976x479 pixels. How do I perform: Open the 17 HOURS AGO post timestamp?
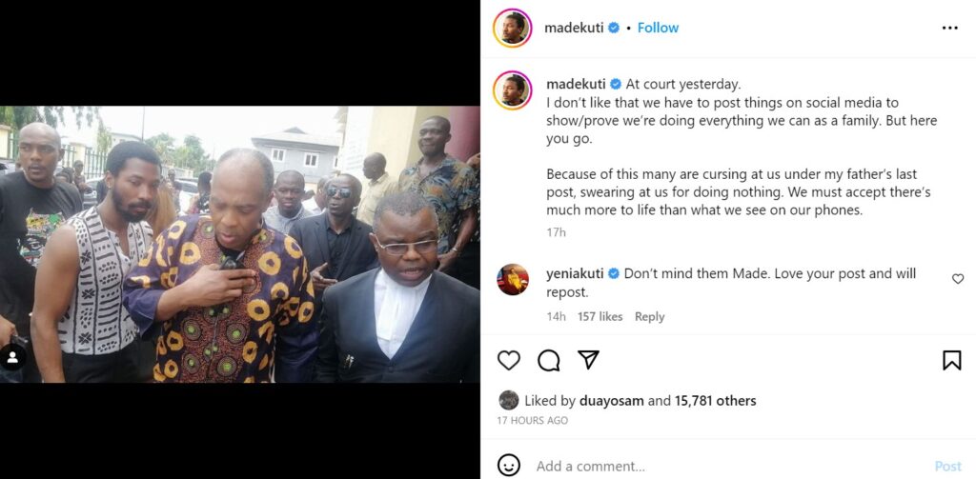(532, 420)
